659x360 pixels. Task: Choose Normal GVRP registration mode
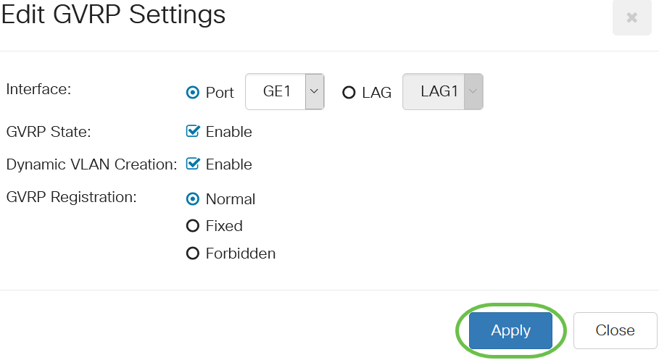[x=193, y=198]
